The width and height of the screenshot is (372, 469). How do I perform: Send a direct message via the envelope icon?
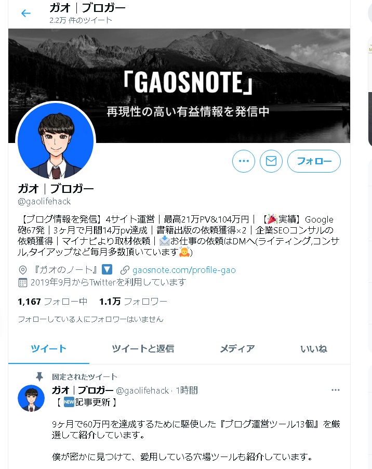pyautogui.click(x=271, y=161)
